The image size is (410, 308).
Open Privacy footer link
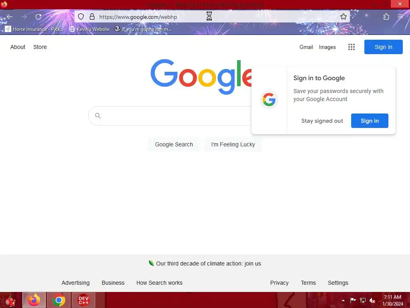[279, 283]
